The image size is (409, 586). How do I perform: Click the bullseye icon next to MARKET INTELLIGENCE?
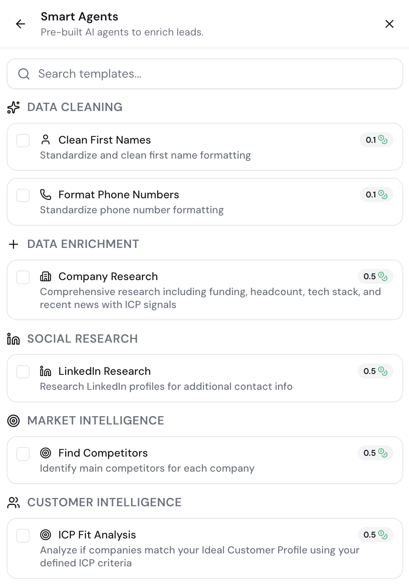(x=13, y=421)
